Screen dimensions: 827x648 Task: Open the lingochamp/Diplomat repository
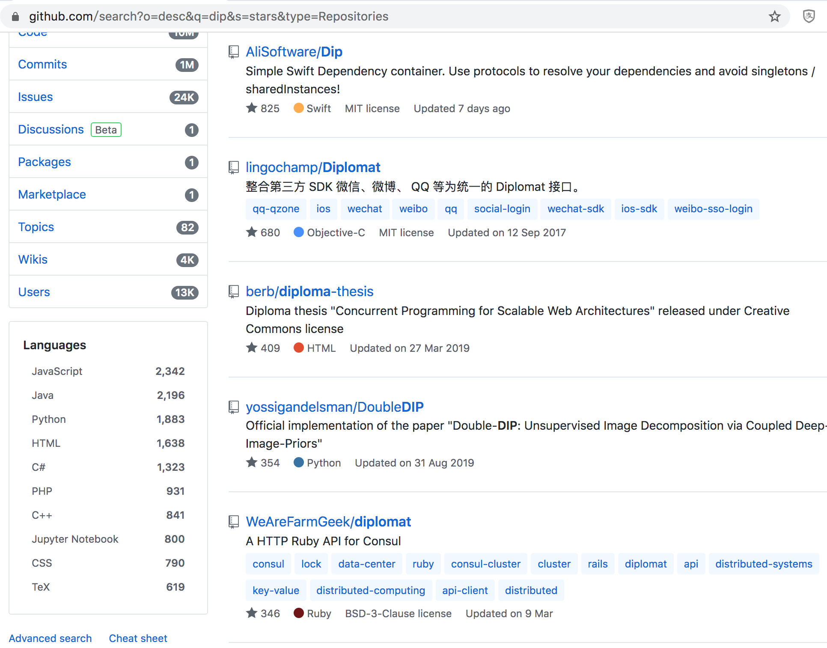coord(313,167)
